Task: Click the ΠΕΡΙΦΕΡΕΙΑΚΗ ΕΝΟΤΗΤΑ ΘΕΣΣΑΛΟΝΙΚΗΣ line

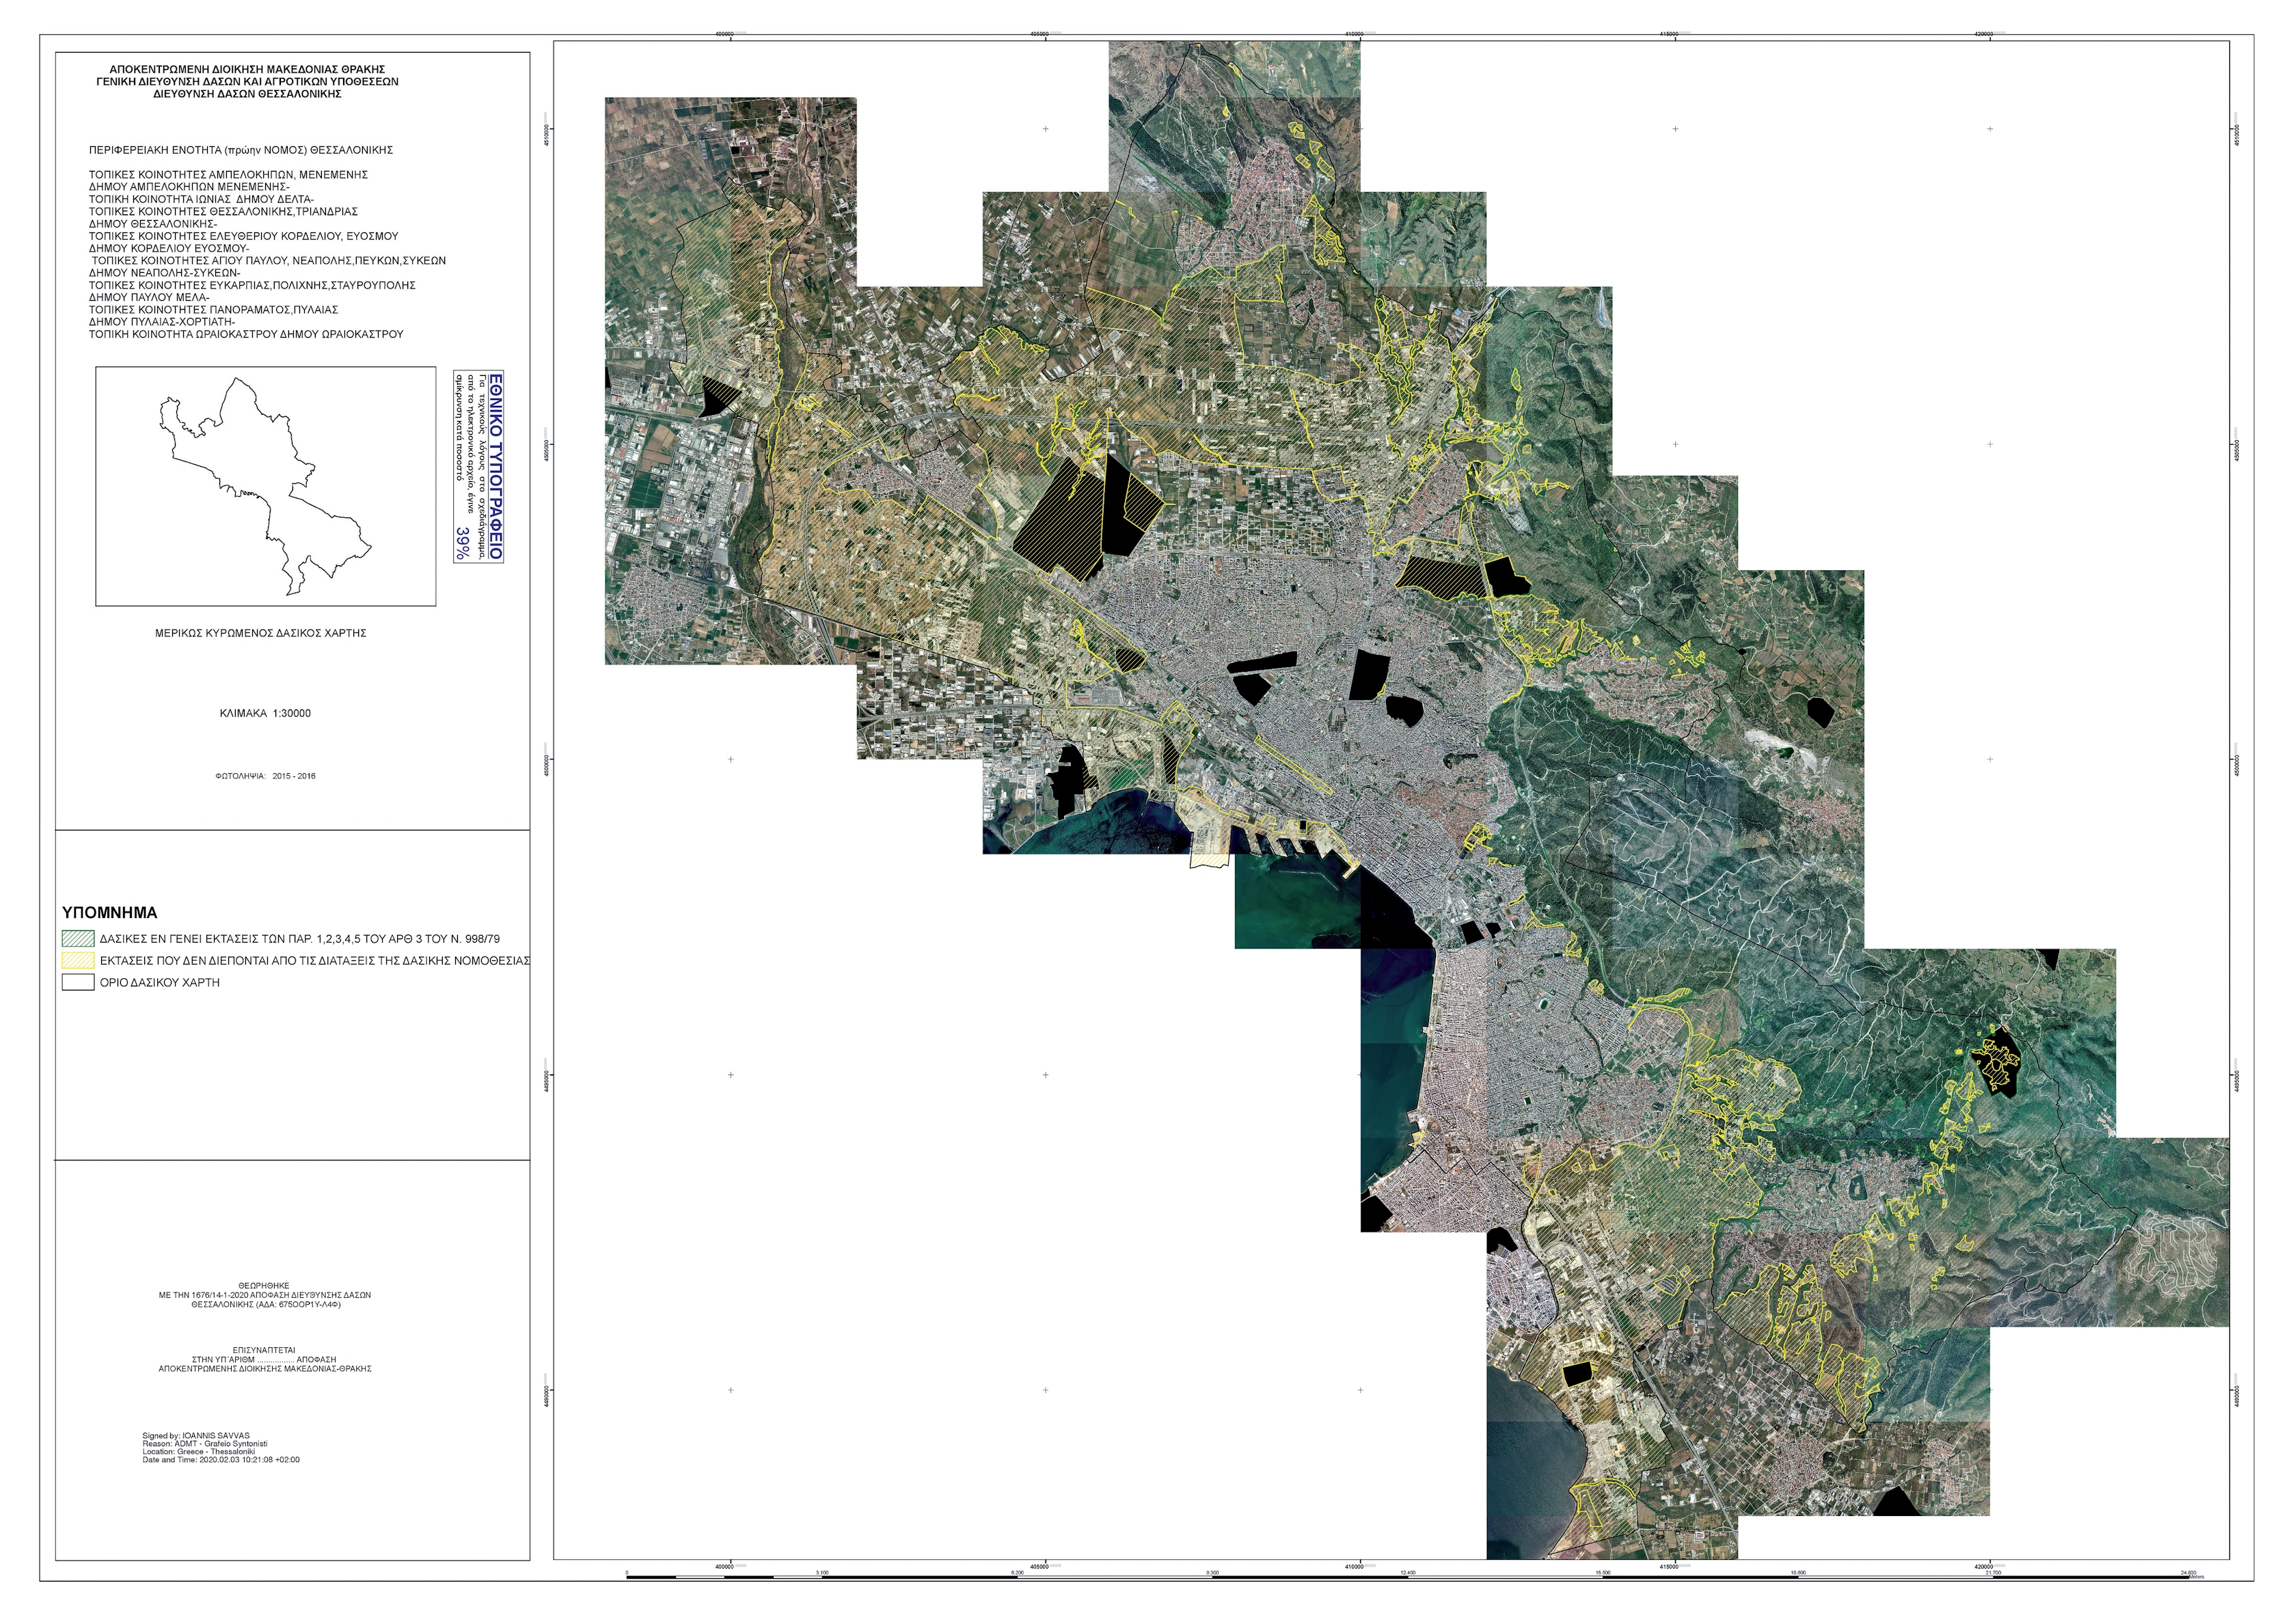Action: [x=240, y=150]
